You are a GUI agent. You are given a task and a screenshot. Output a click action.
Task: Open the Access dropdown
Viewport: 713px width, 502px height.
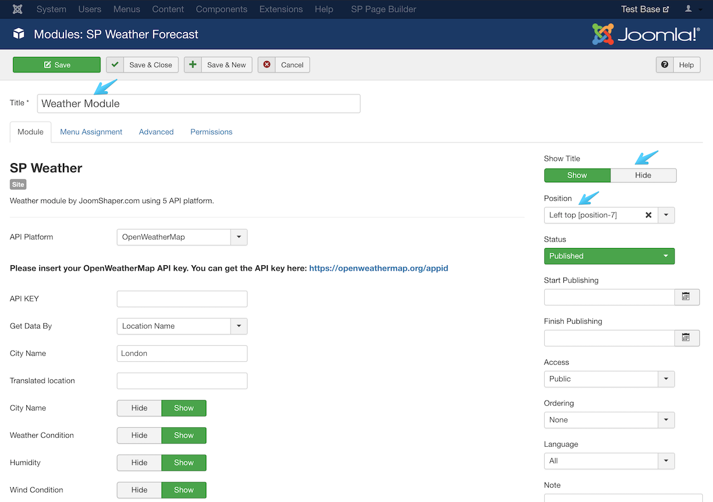609,379
